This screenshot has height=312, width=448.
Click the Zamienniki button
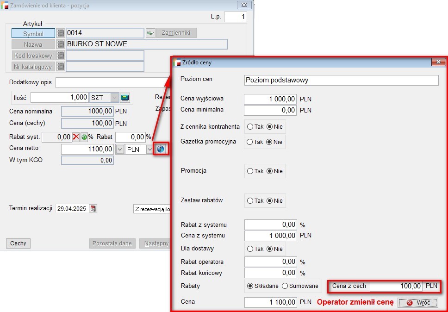(176, 33)
